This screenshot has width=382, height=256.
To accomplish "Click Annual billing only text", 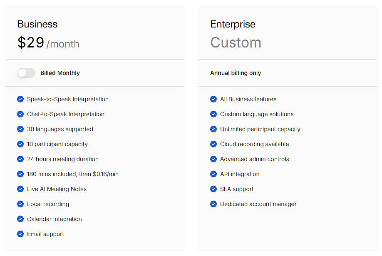I will point(236,73).
